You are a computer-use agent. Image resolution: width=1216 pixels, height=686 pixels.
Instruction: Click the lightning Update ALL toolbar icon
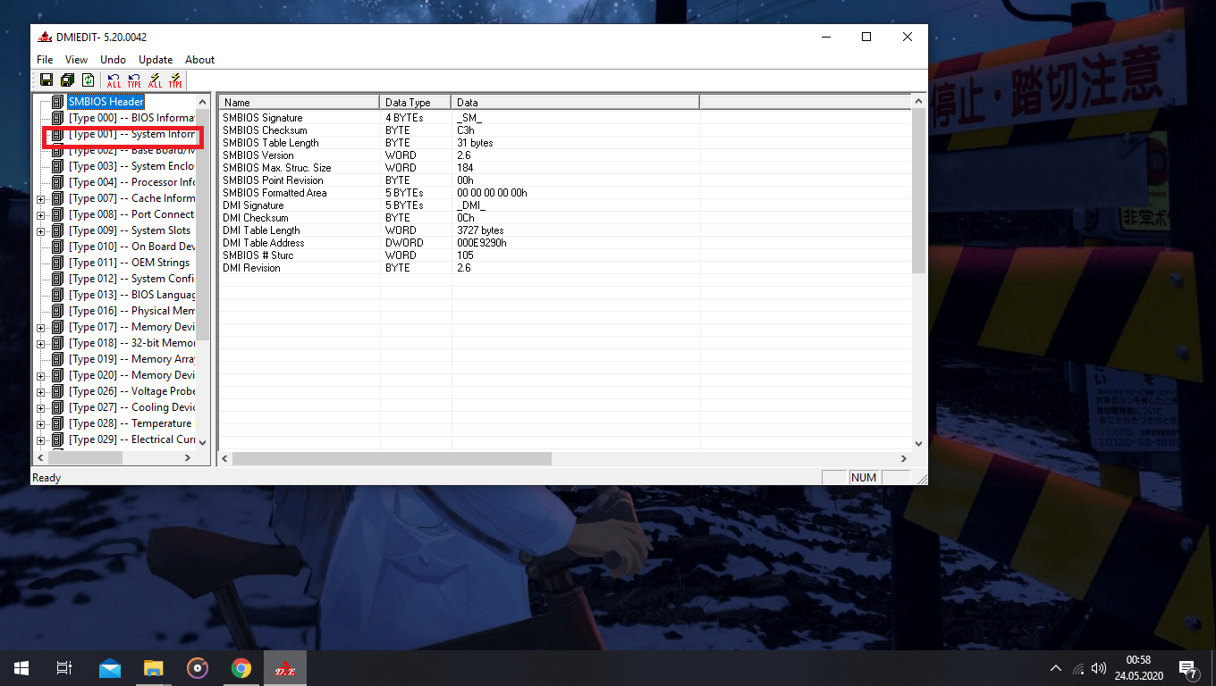[x=156, y=80]
